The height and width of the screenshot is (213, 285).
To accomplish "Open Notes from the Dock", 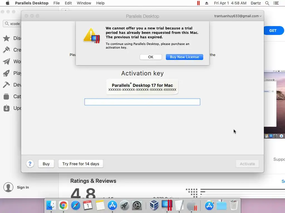I will 100,205.
